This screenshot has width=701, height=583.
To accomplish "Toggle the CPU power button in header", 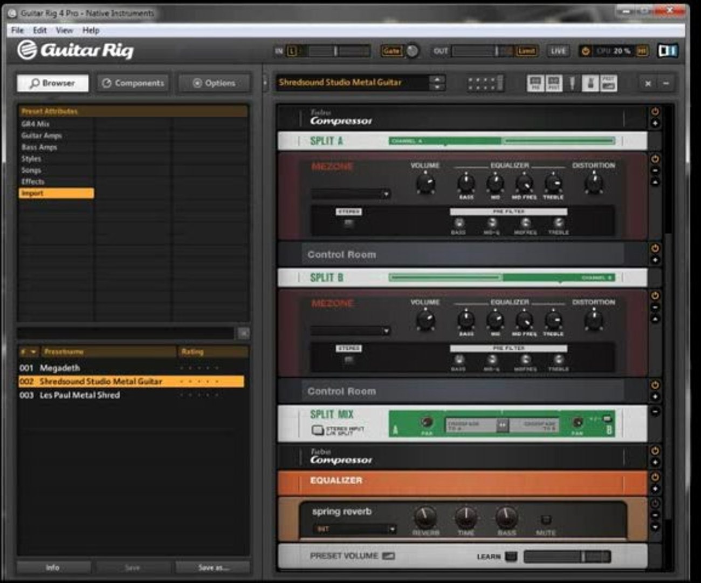I will 586,51.
